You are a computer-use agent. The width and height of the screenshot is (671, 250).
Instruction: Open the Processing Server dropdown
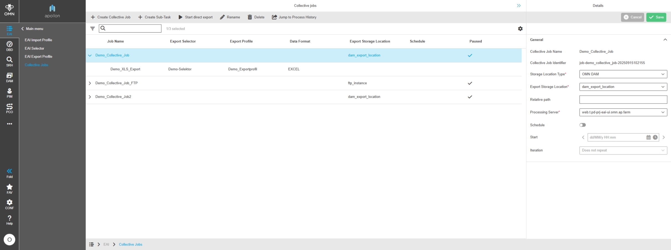point(623,112)
